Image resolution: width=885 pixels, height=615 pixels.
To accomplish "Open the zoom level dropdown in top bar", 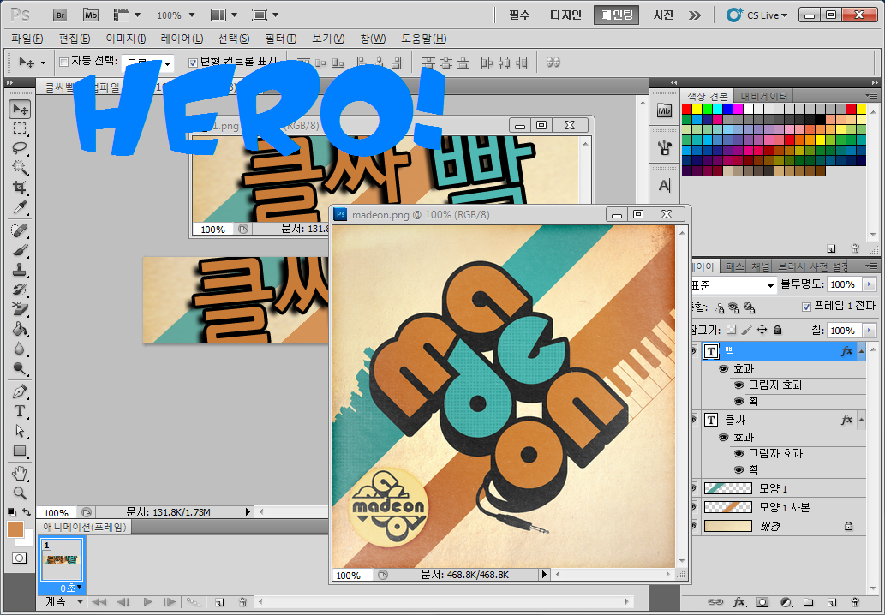I will coord(192,15).
